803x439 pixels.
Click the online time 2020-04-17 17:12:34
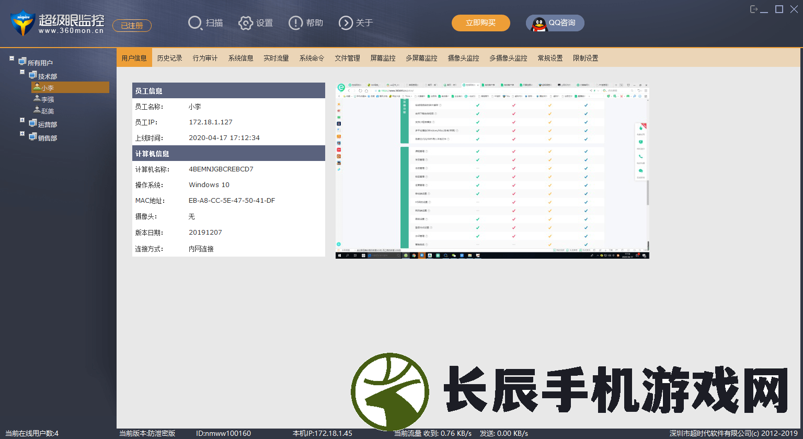224,138
